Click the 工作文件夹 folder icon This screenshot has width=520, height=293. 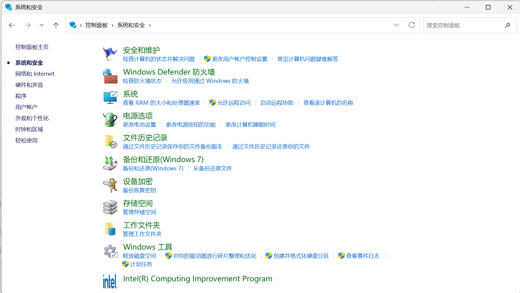pos(110,229)
